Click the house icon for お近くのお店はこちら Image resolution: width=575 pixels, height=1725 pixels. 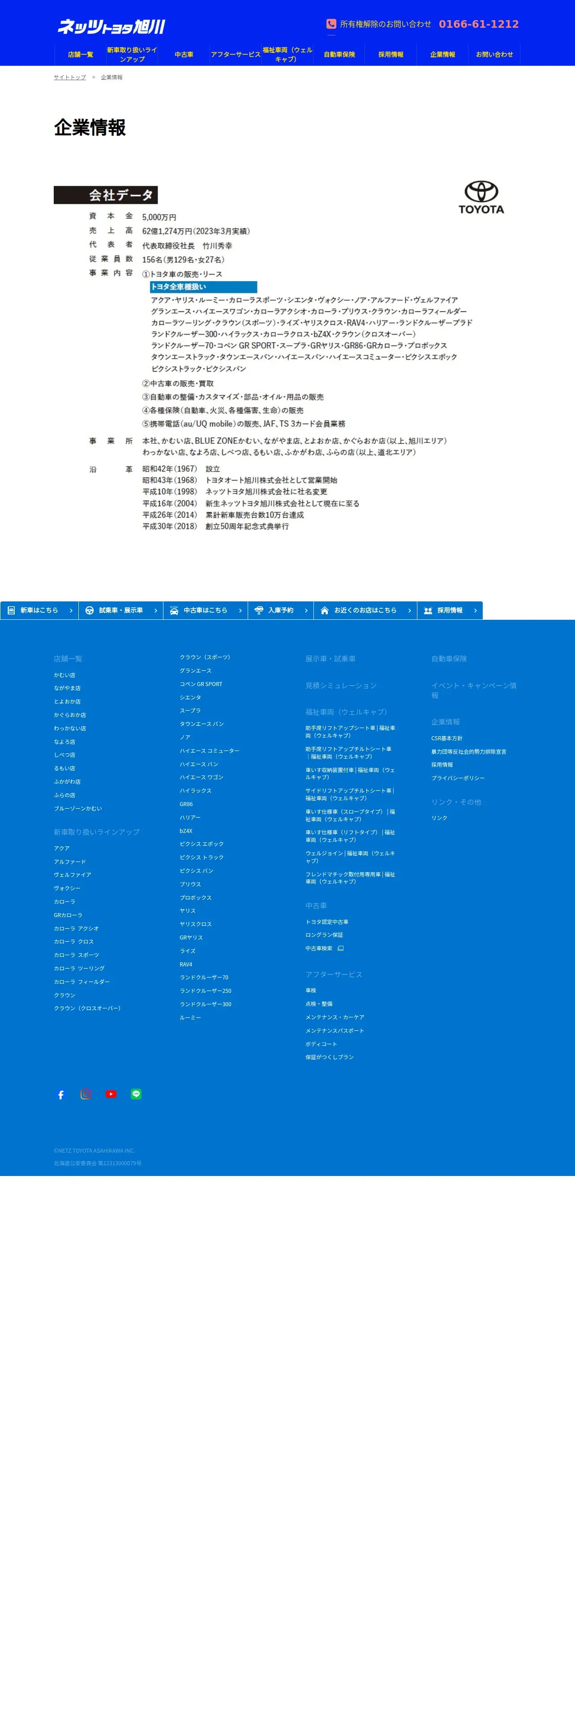tap(325, 611)
